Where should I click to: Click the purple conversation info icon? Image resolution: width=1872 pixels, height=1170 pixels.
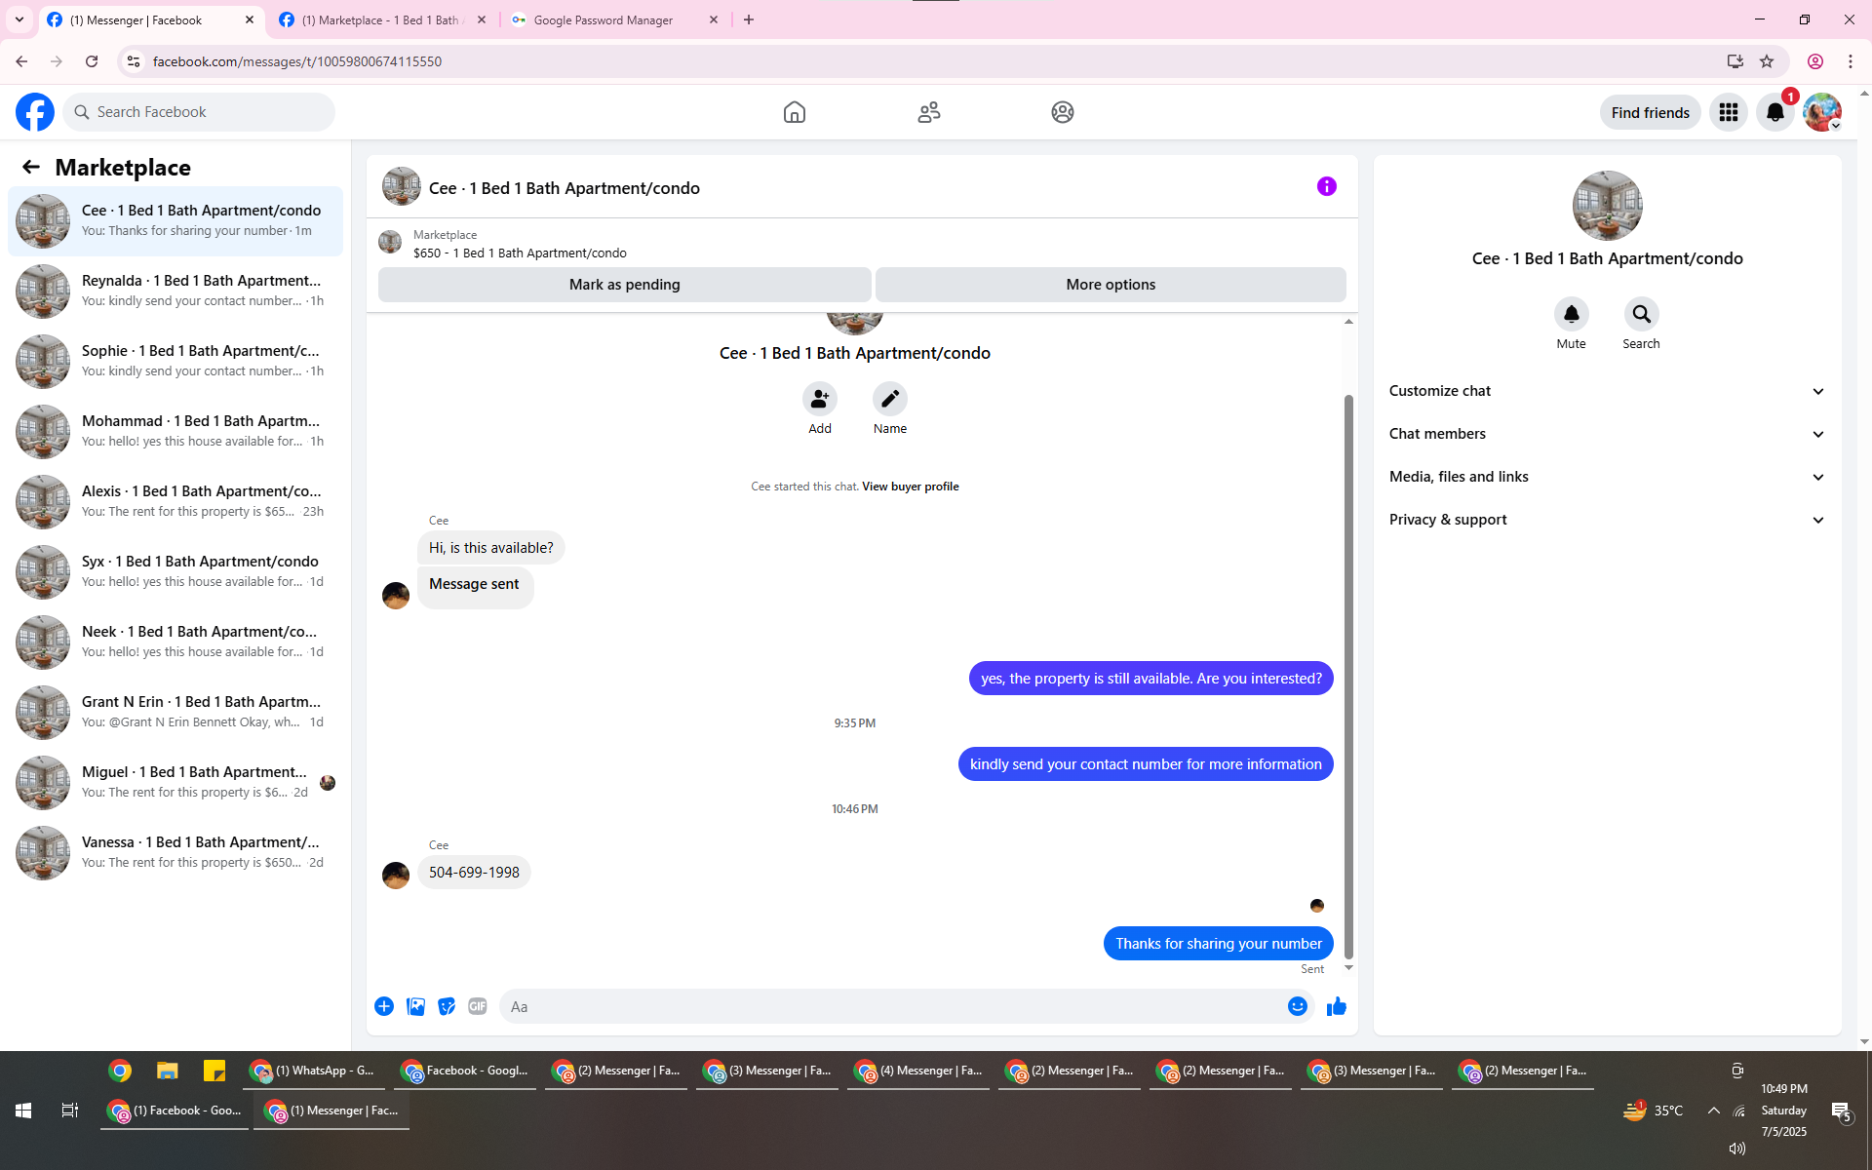(x=1326, y=186)
